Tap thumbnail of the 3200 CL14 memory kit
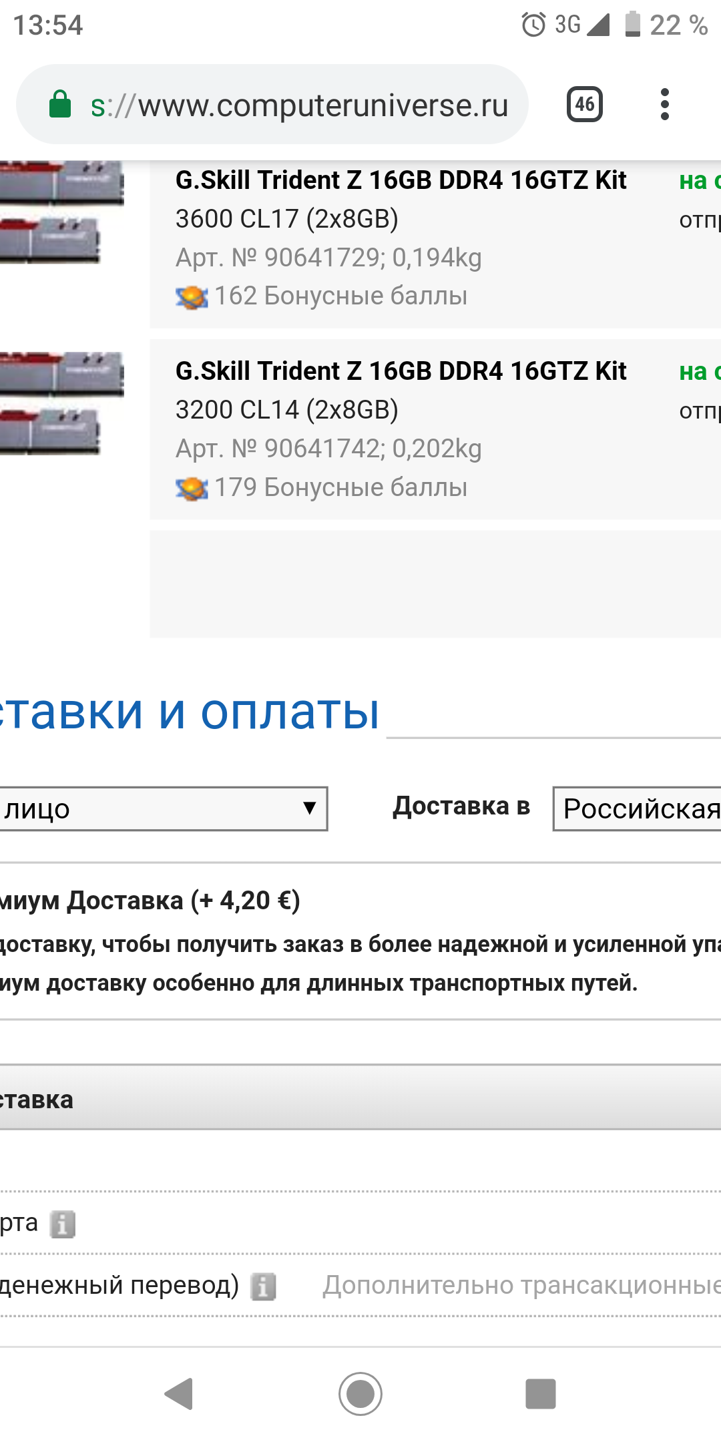The height and width of the screenshot is (1442, 721). (x=61, y=403)
